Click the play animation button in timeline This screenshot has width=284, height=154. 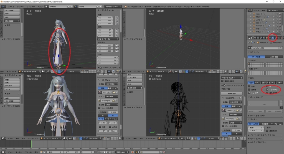pos(107,152)
